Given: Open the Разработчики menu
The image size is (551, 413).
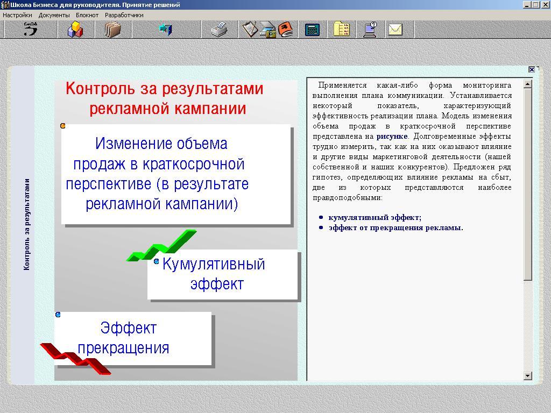Looking at the screenshot, I should pyautogui.click(x=124, y=15).
